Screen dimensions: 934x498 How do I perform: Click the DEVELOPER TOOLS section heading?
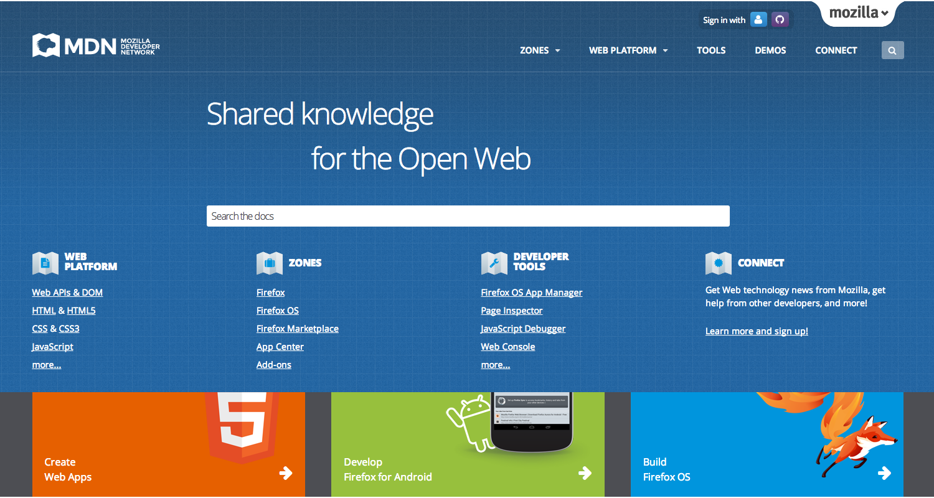[x=541, y=261]
